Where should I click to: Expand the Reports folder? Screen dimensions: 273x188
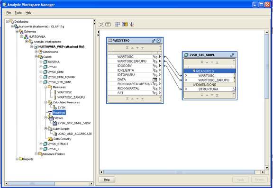[17, 159]
